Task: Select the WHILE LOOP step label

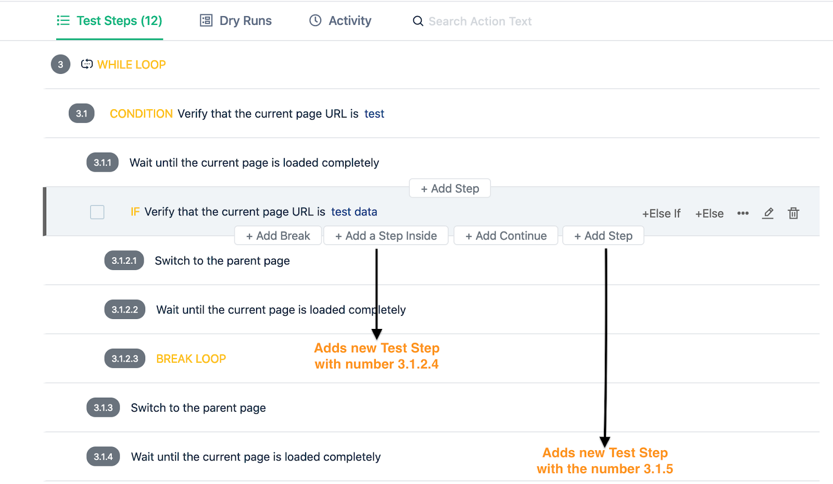Action: 132,65
